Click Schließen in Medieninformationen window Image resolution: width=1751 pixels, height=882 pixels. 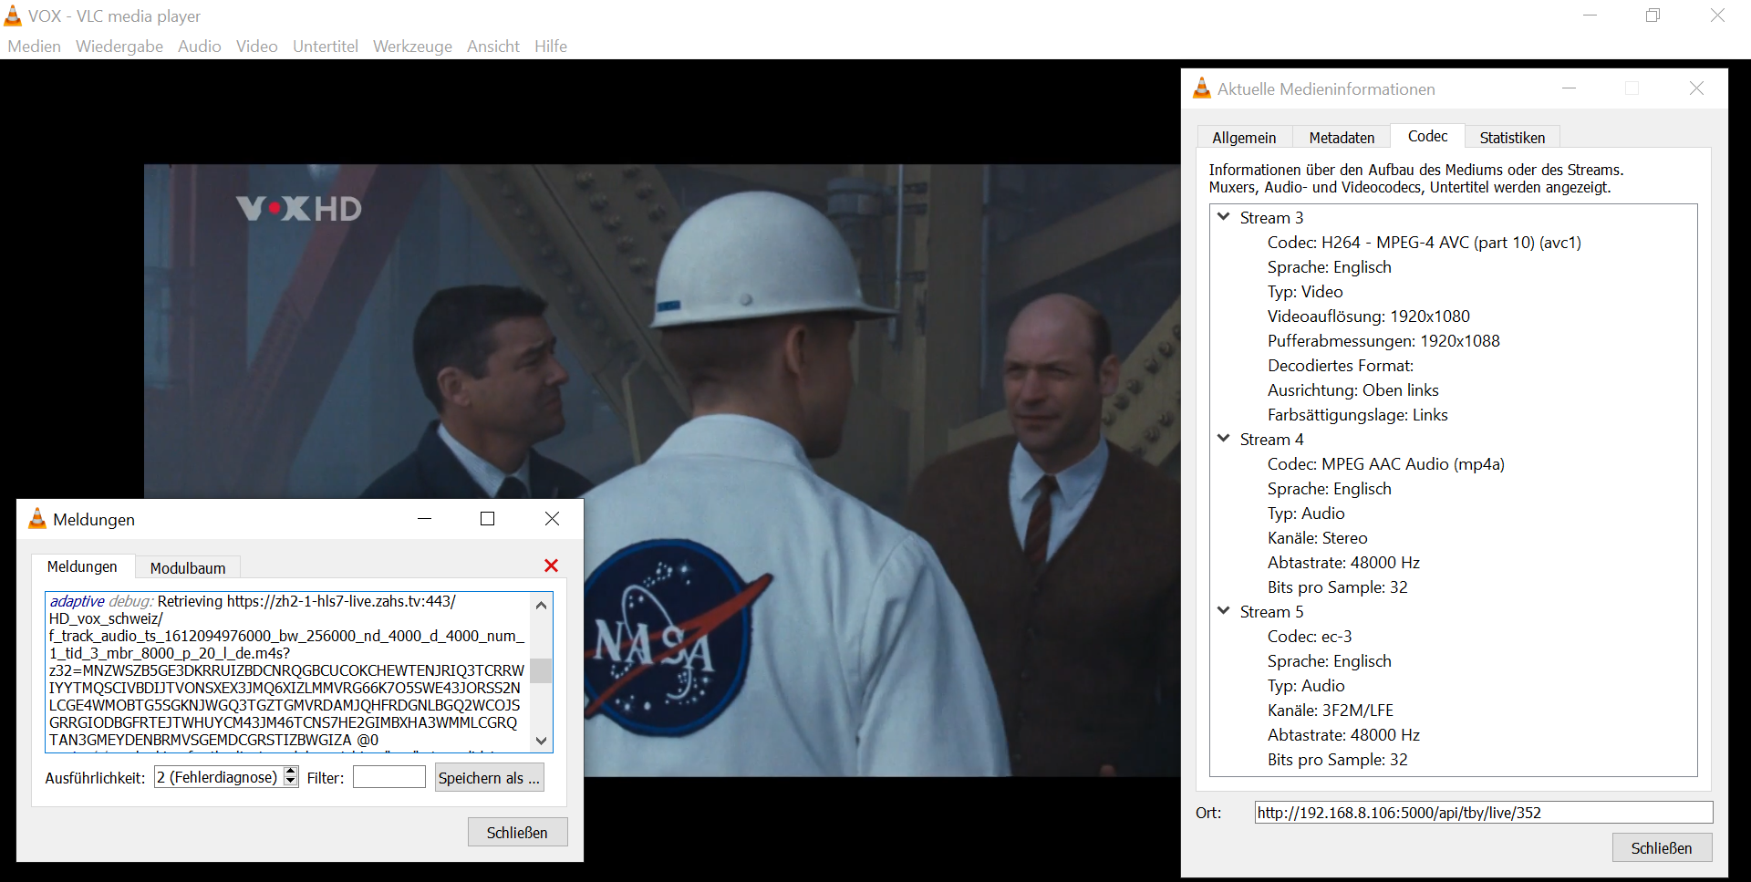[1662, 848]
